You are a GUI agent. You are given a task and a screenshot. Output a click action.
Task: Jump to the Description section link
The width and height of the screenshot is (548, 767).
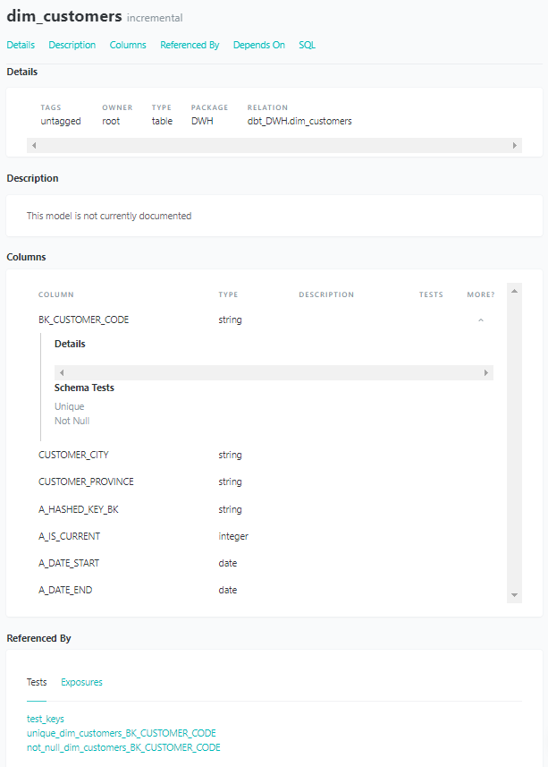click(x=72, y=45)
